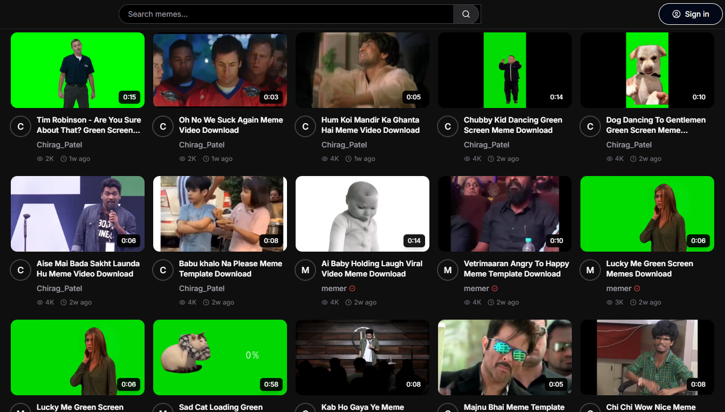Click the search magnifier icon
The image size is (725, 412).
tap(464, 14)
